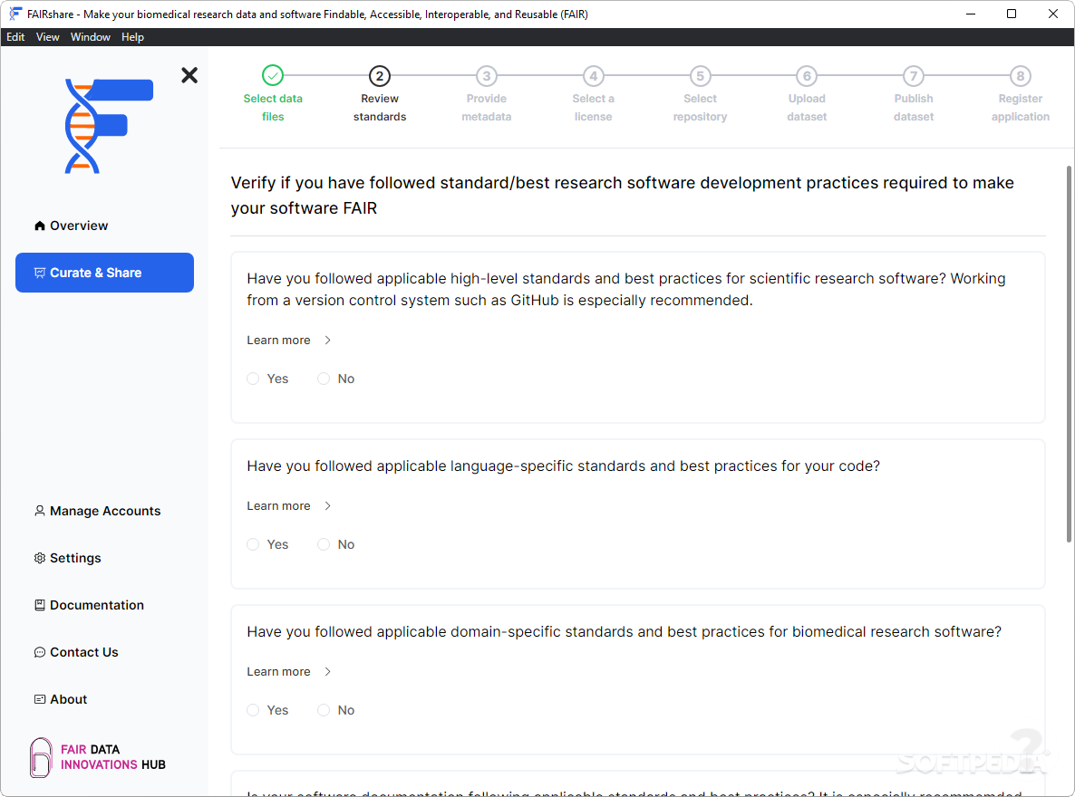Click the Contact Us chat icon
Image resolution: width=1075 pixels, height=797 pixels.
pos(40,652)
